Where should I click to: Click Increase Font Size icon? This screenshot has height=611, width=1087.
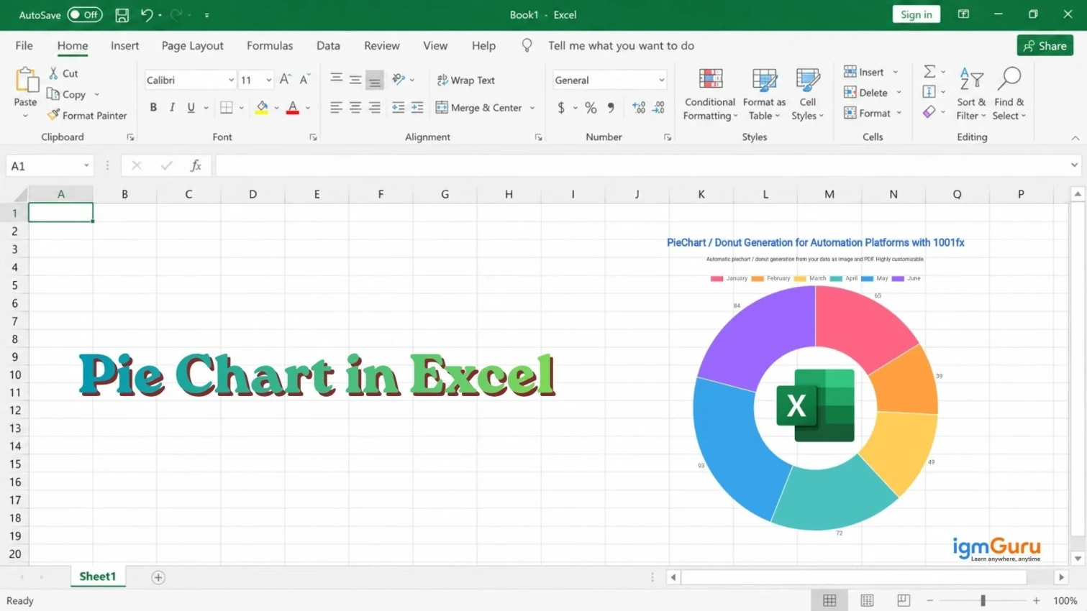(x=286, y=80)
